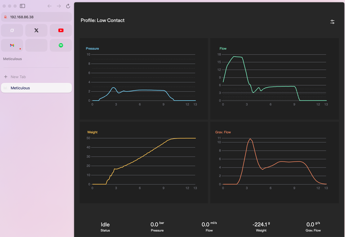Screen dimensions: 345x237
Task: Click the Weight chart title
Action: click(x=92, y=132)
